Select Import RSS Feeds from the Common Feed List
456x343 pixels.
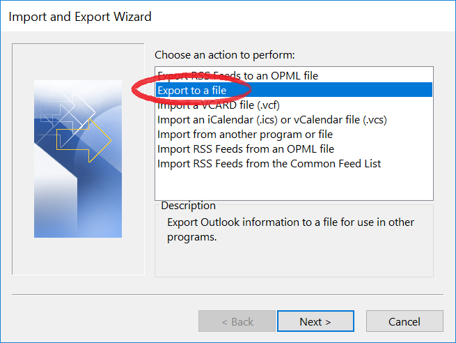point(294,164)
